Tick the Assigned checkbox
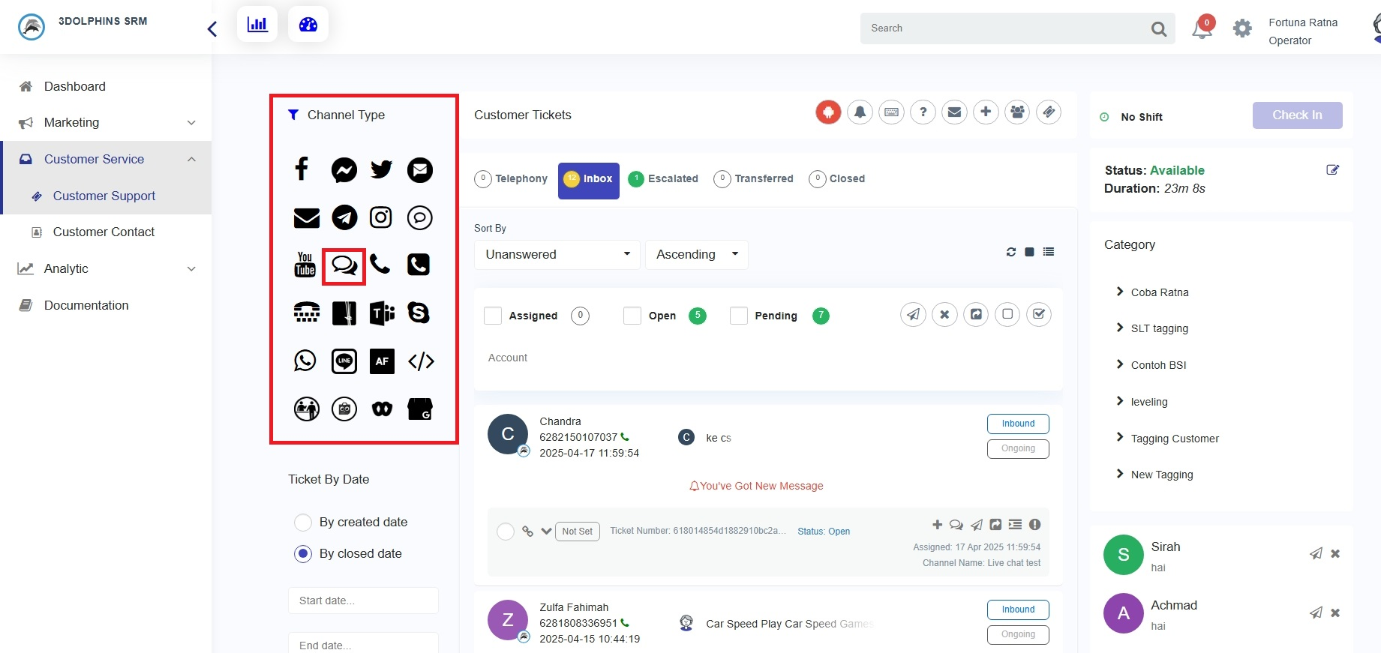The image size is (1381, 653). tap(493, 316)
